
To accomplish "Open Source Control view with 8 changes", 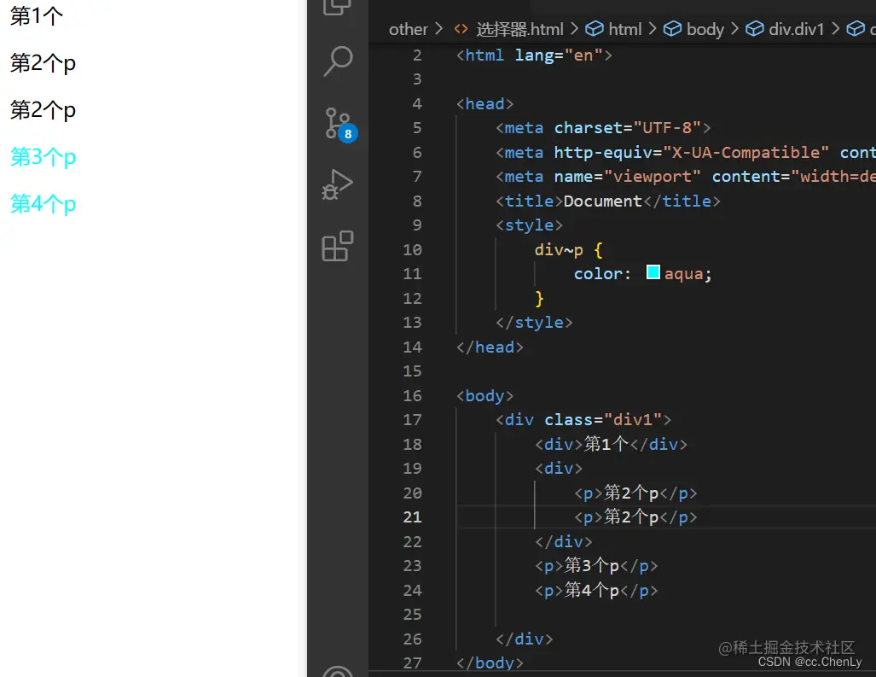I will (340, 124).
